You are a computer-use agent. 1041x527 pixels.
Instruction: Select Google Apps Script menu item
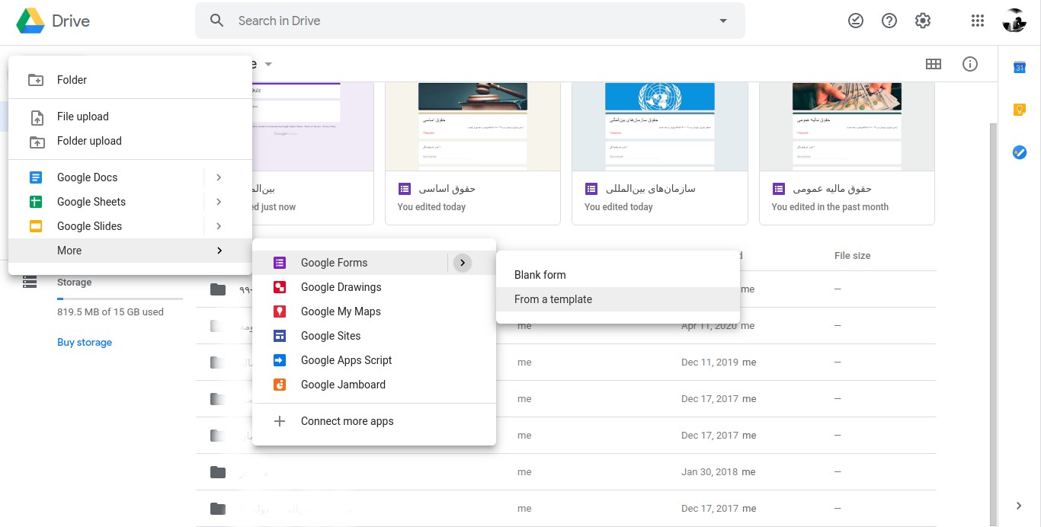pyautogui.click(x=374, y=360)
